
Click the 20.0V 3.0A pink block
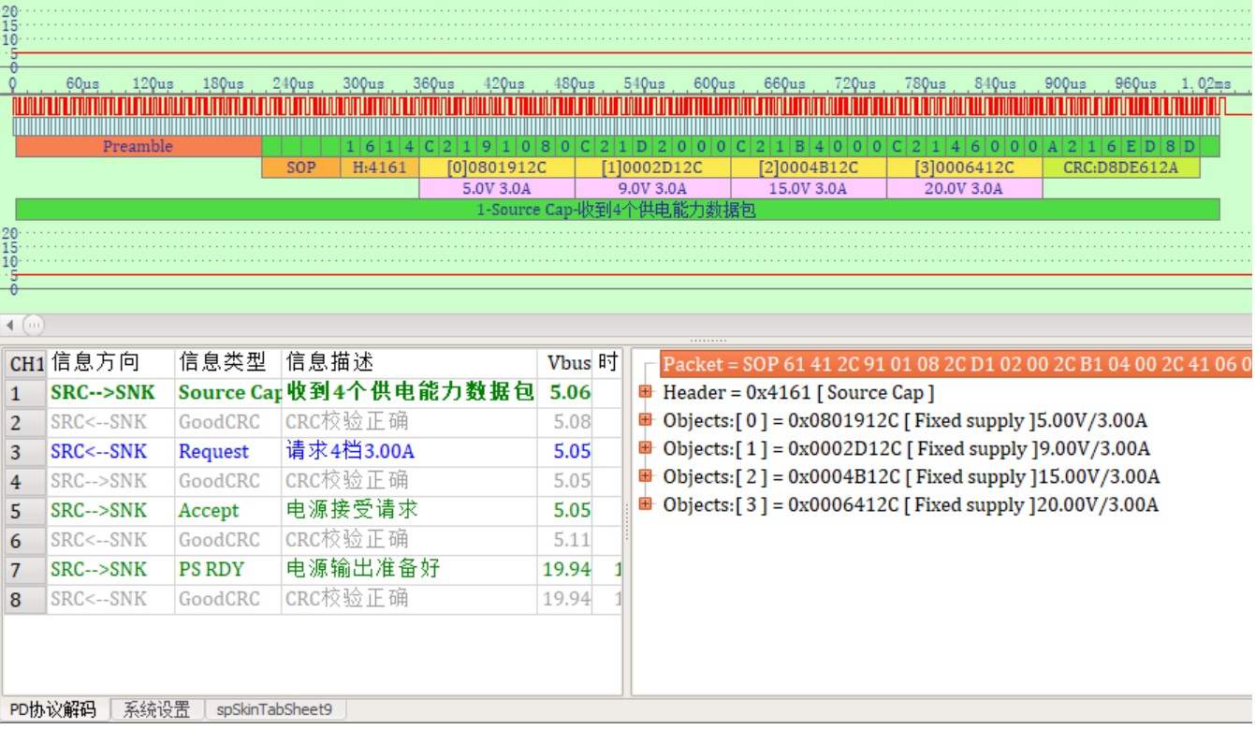coord(964,189)
